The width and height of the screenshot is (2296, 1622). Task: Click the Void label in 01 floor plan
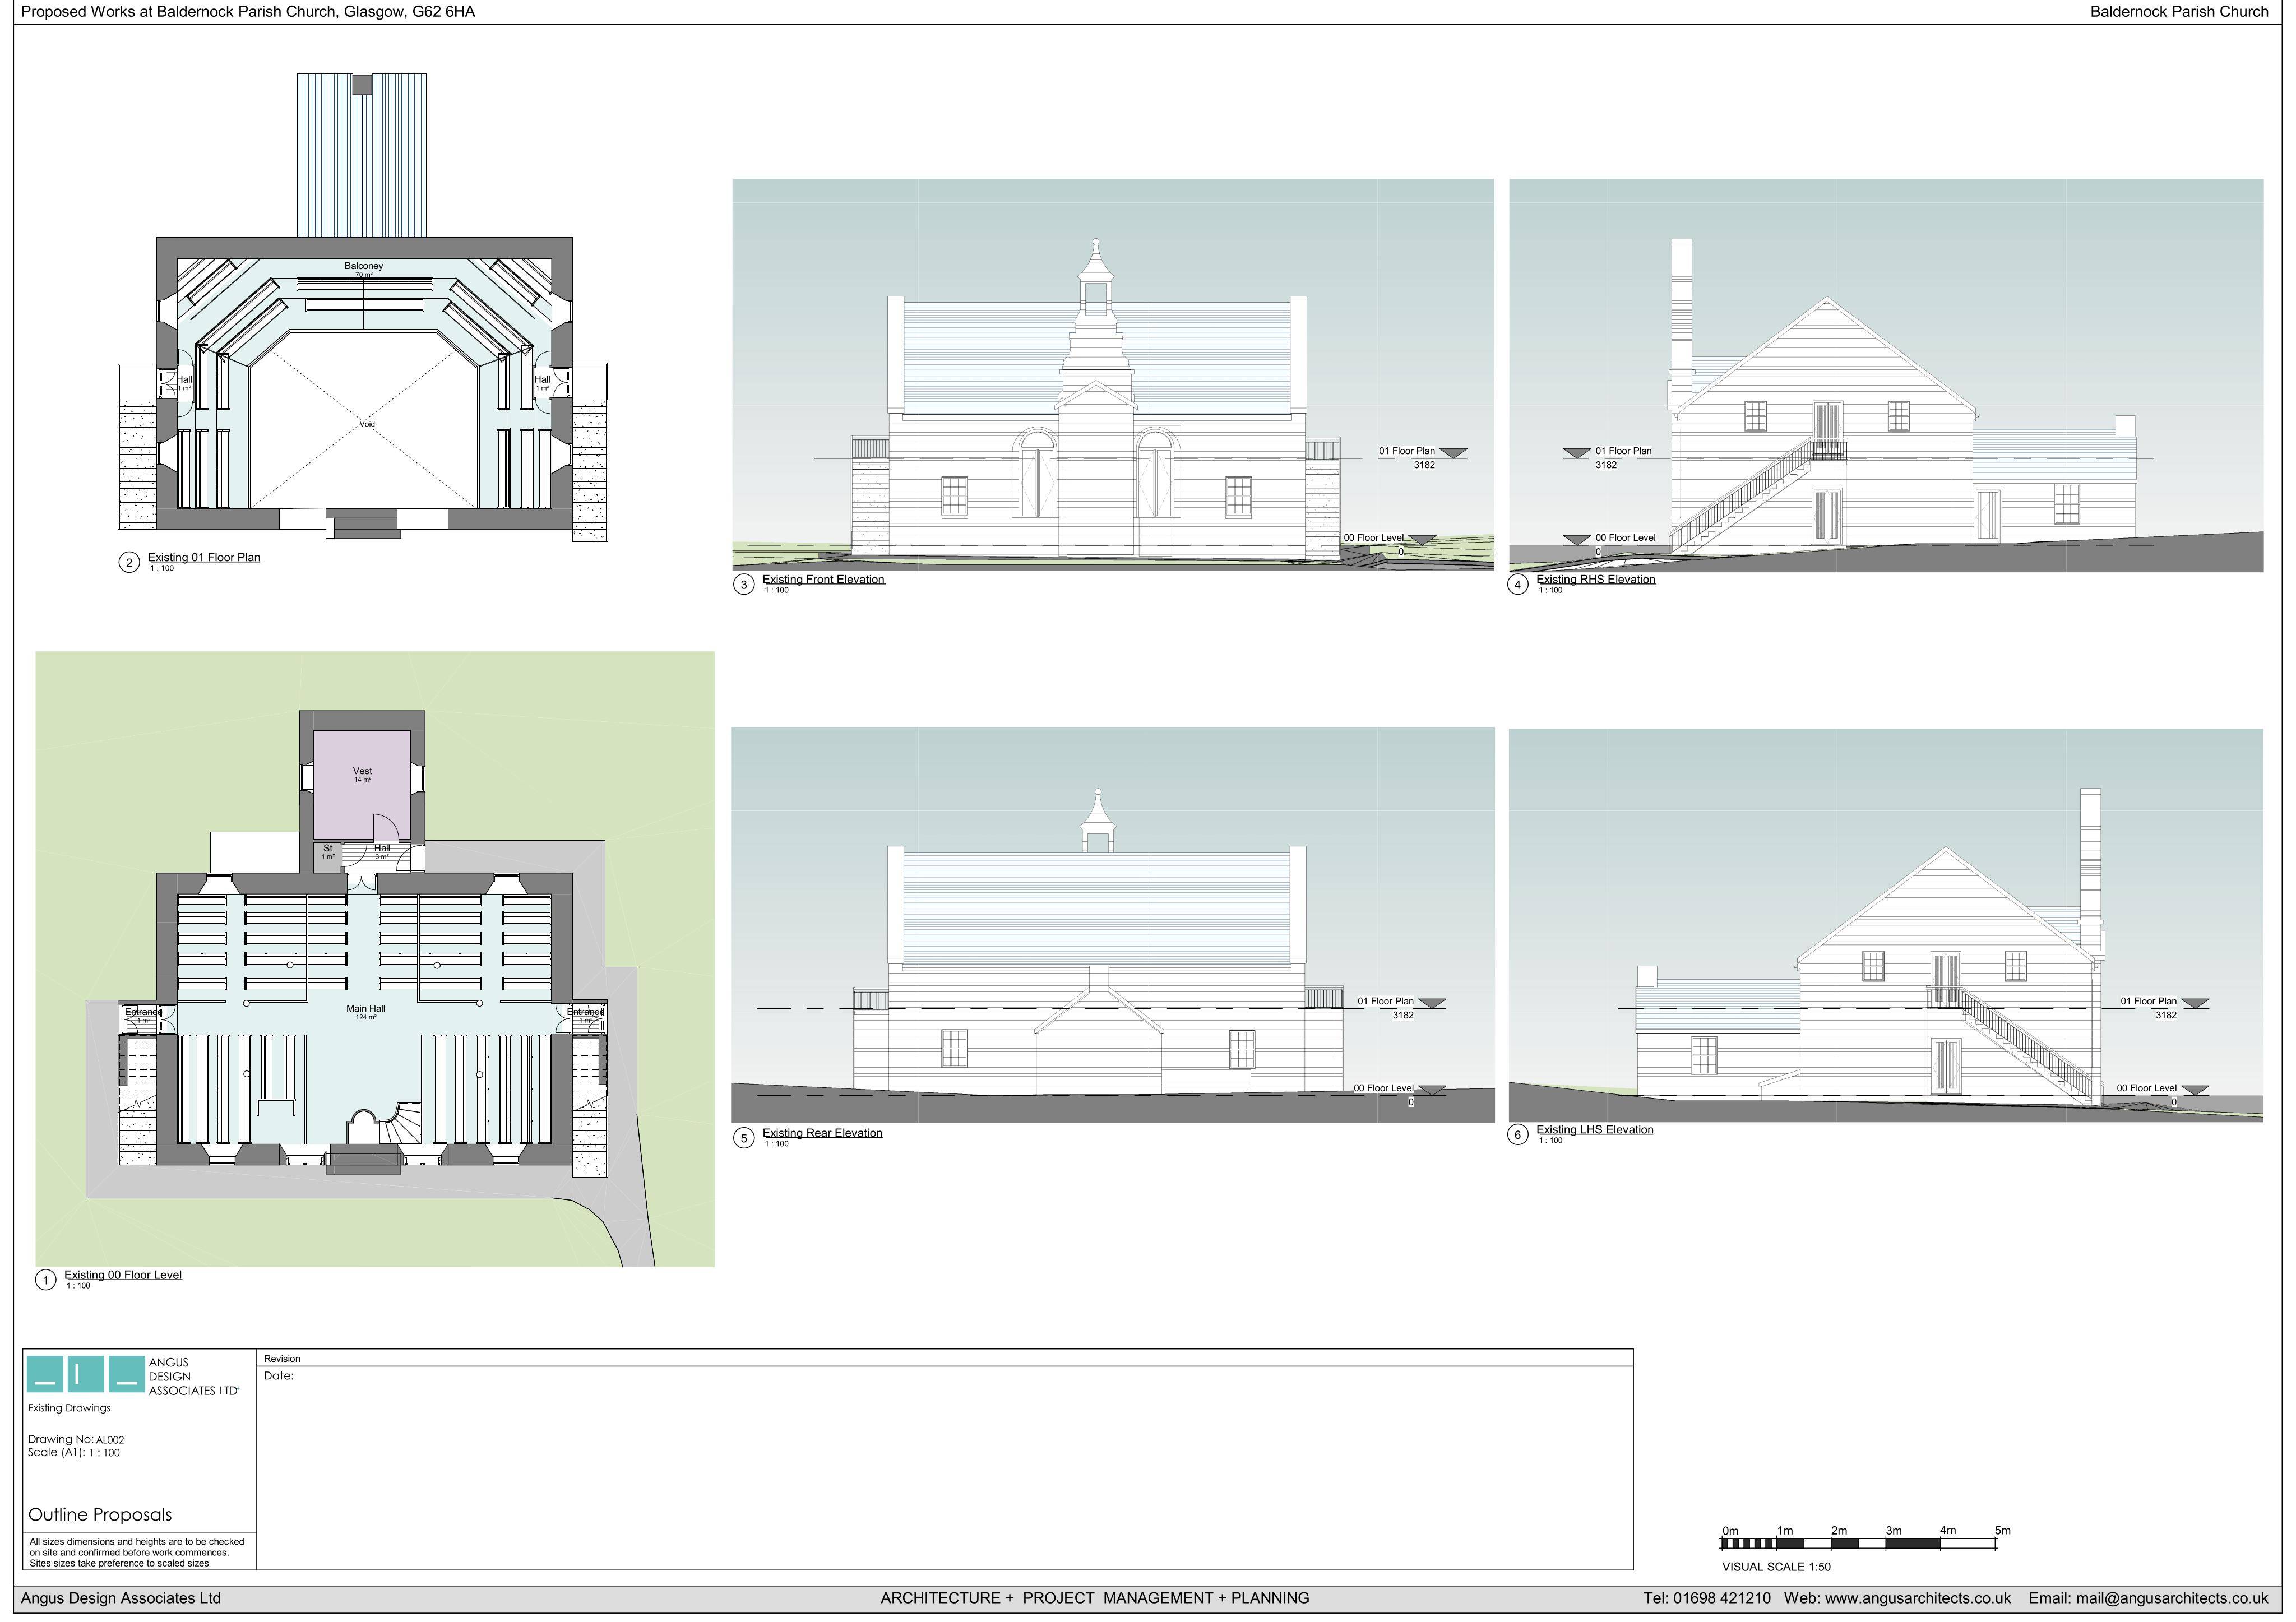pyautogui.click(x=367, y=425)
